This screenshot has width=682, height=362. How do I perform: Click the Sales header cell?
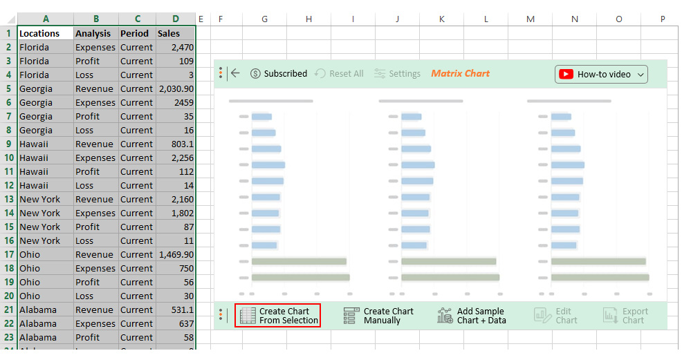coord(176,33)
